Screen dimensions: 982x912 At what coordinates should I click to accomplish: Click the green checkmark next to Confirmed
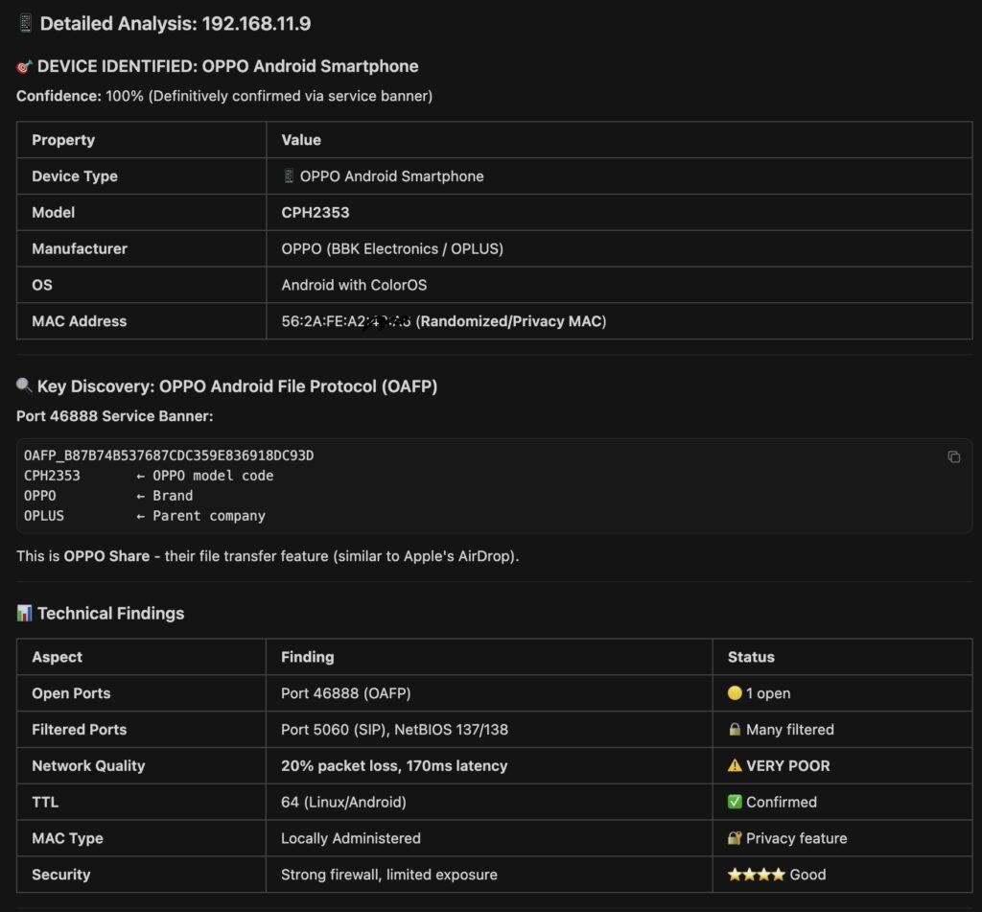click(735, 802)
